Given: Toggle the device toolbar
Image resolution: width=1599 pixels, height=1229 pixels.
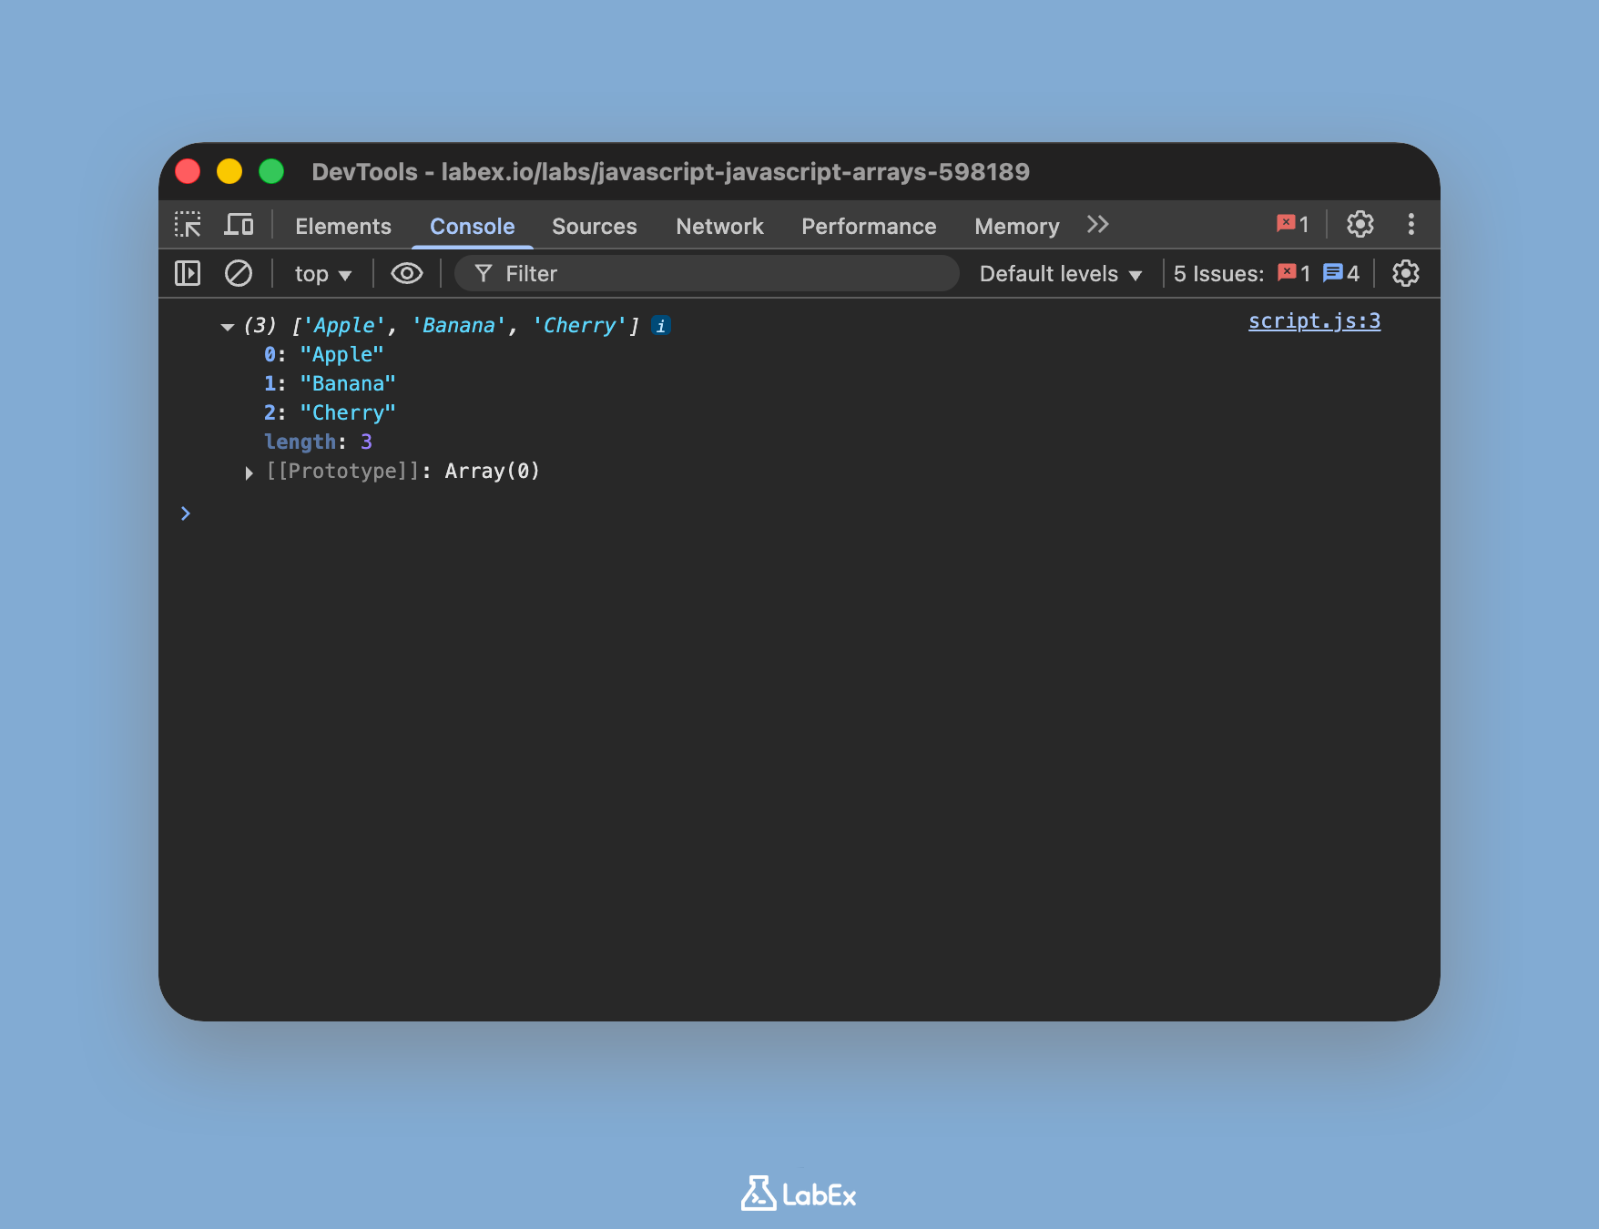Looking at the screenshot, I should 239,224.
